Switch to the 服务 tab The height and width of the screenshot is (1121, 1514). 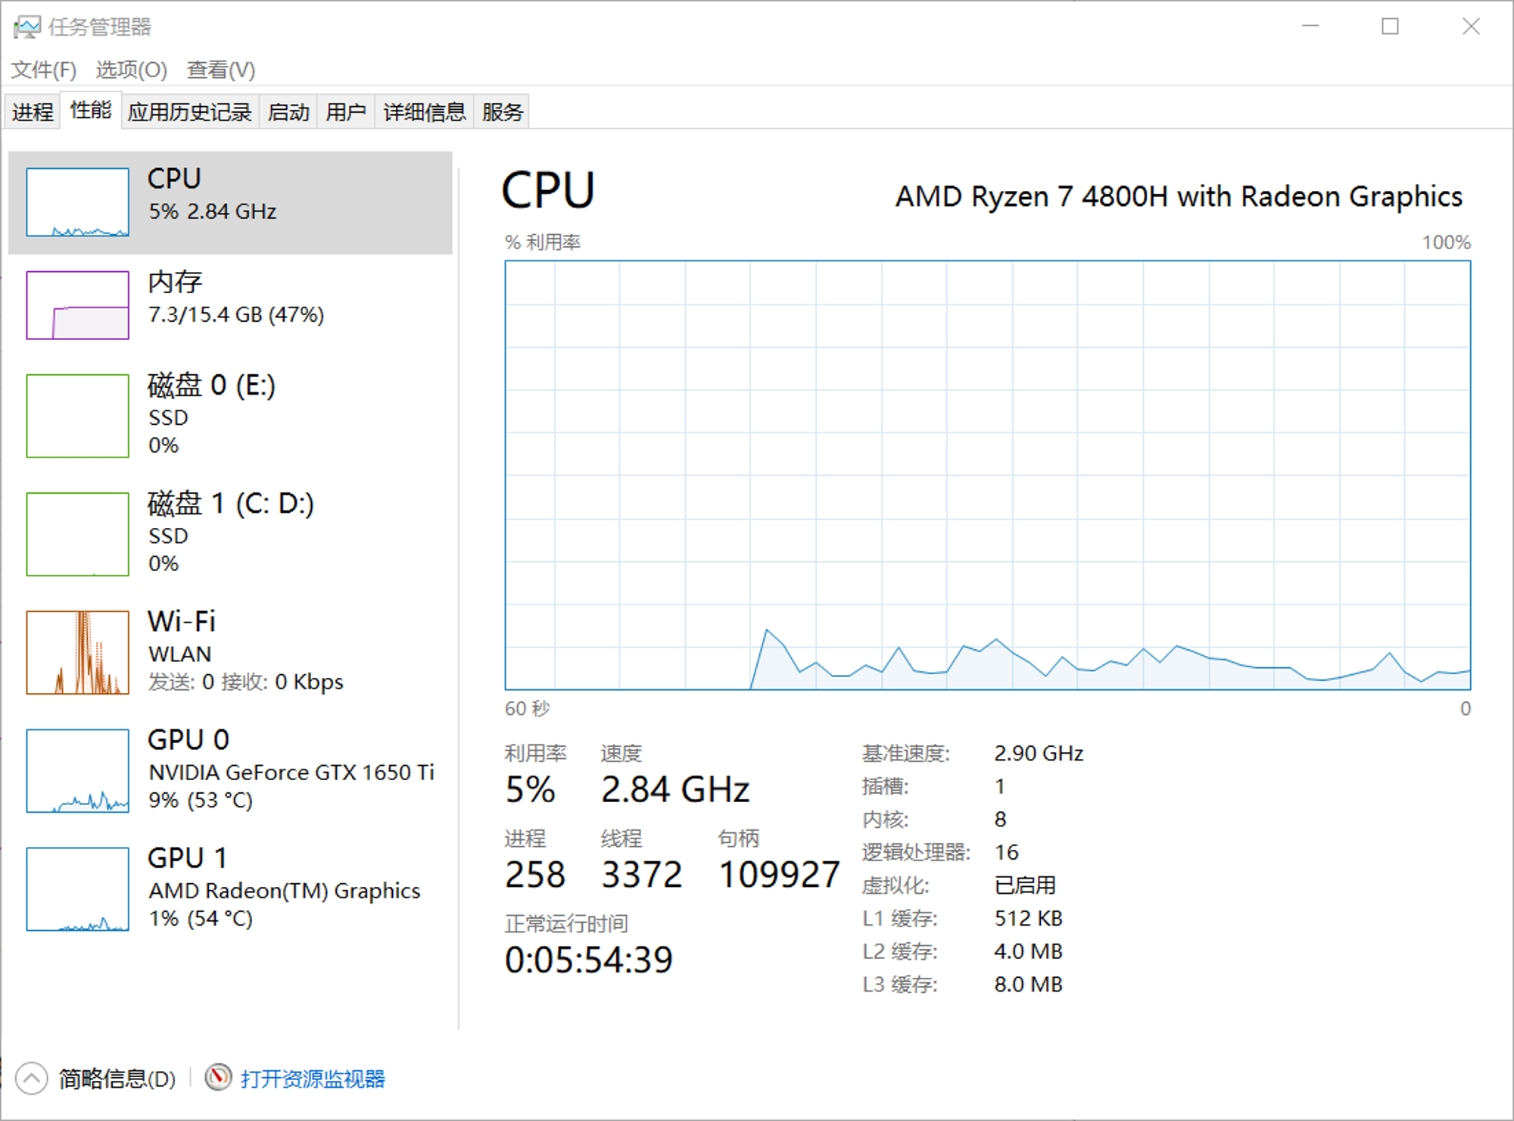tap(503, 112)
